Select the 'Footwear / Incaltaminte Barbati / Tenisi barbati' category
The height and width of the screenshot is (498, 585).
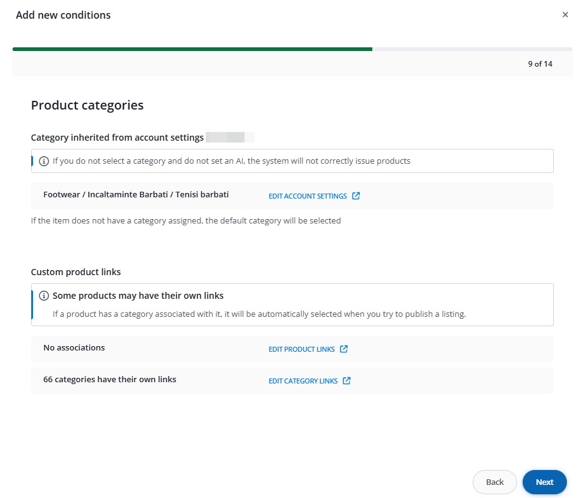(136, 195)
